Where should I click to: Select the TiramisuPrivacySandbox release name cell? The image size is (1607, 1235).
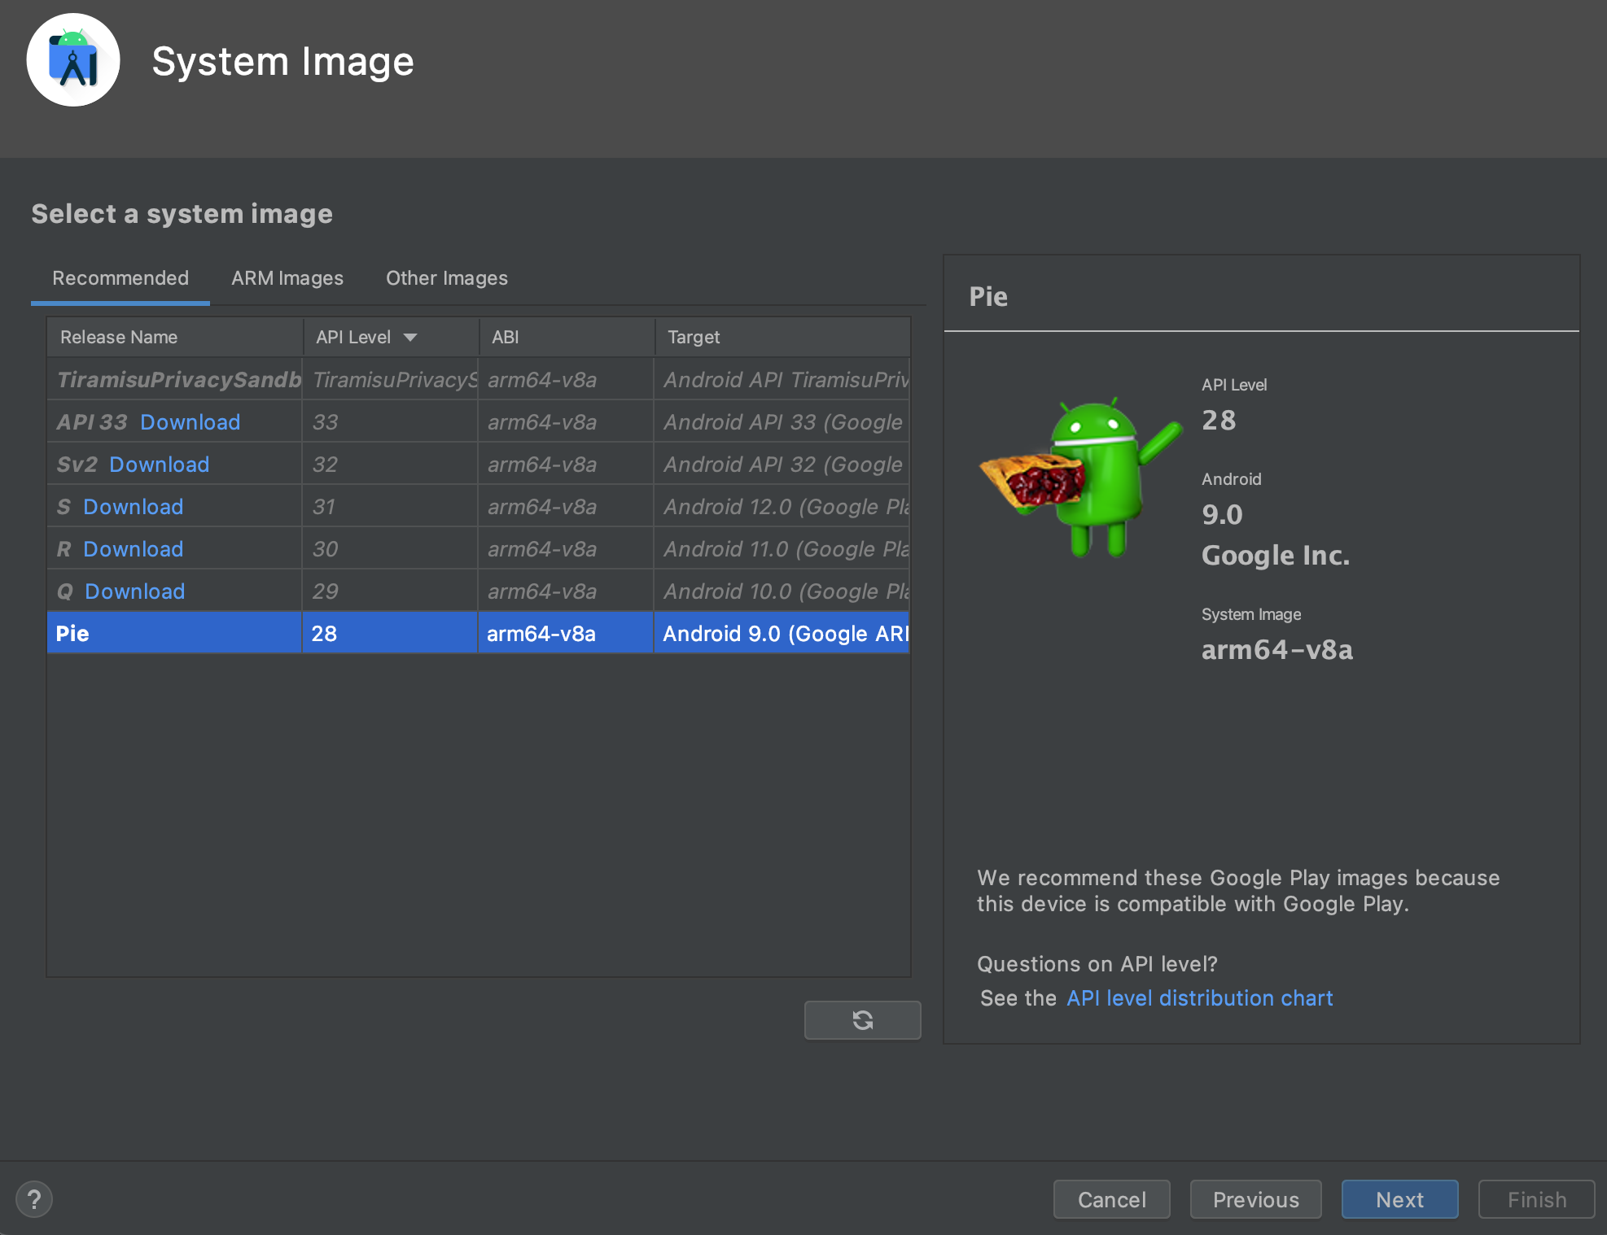(x=174, y=379)
